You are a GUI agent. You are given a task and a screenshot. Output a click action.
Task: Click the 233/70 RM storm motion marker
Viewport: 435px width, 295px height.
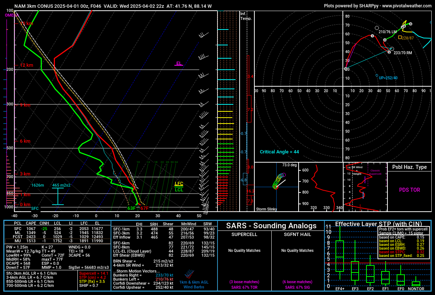[x=392, y=49]
